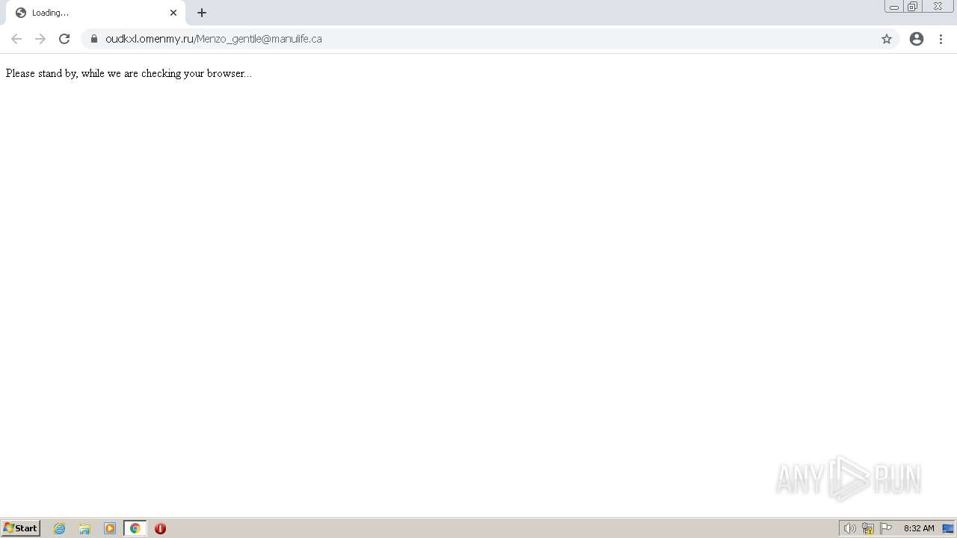957x538 pixels.
Task: View site security lock info
Action: pos(94,39)
